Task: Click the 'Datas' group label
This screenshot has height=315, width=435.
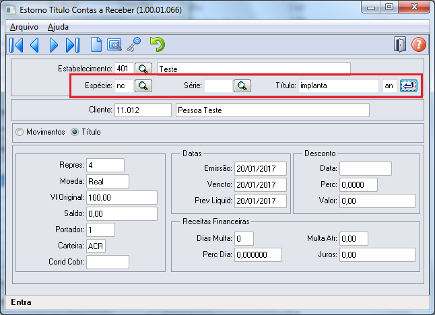Action: pos(192,153)
